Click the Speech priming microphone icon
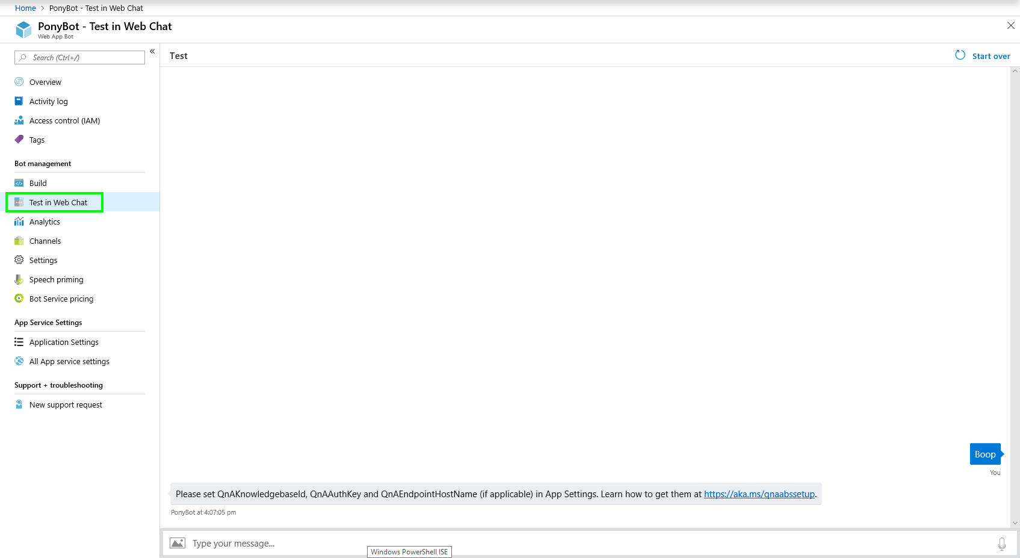Viewport: 1020px width, 558px height. coord(19,279)
